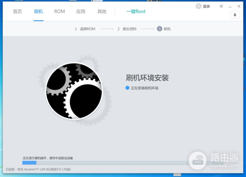Click the 一键Root link
This screenshot has width=246, height=177.
[136, 11]
